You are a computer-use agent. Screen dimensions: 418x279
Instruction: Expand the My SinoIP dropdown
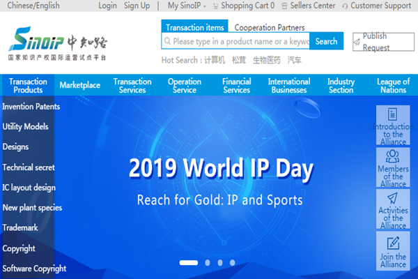coord(185,6)
